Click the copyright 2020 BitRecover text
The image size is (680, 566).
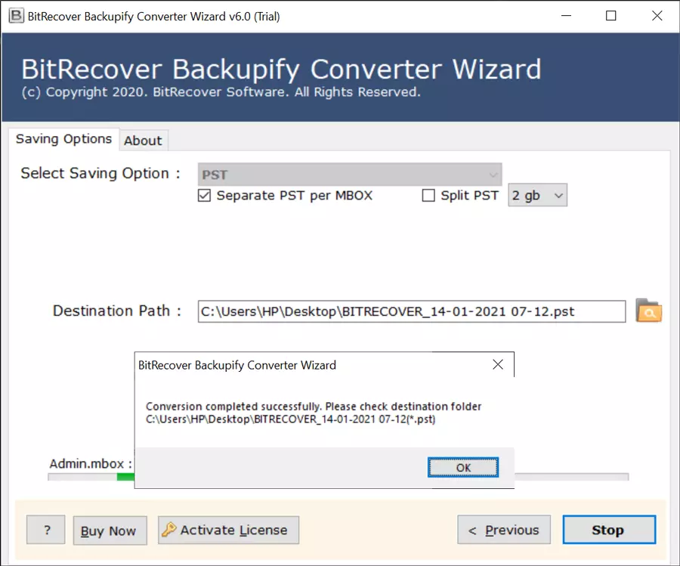pos(221,92)
